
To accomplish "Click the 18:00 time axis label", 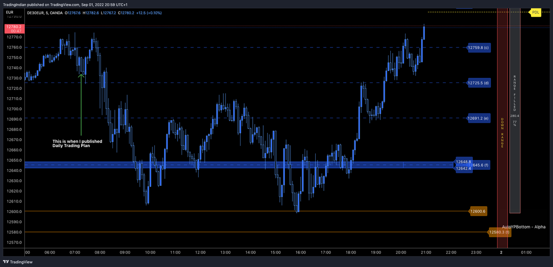I will [x=351, y=252].
